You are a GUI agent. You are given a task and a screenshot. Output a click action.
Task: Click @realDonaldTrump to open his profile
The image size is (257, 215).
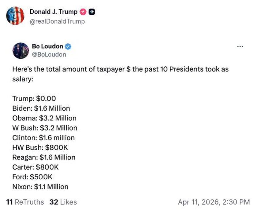click(57, 21)
